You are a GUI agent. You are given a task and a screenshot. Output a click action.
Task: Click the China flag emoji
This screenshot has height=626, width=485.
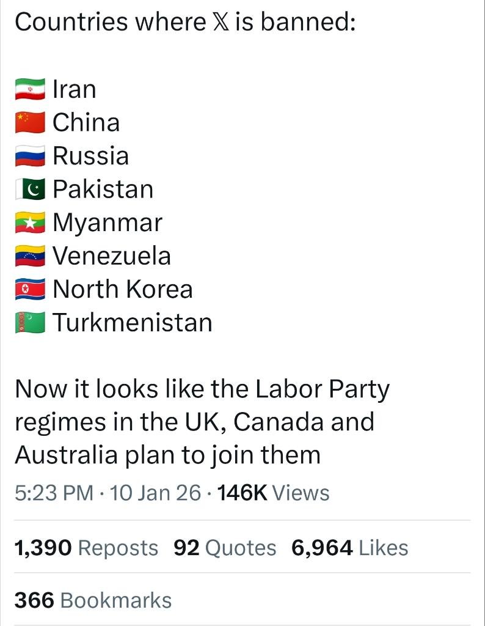(31, 122)
